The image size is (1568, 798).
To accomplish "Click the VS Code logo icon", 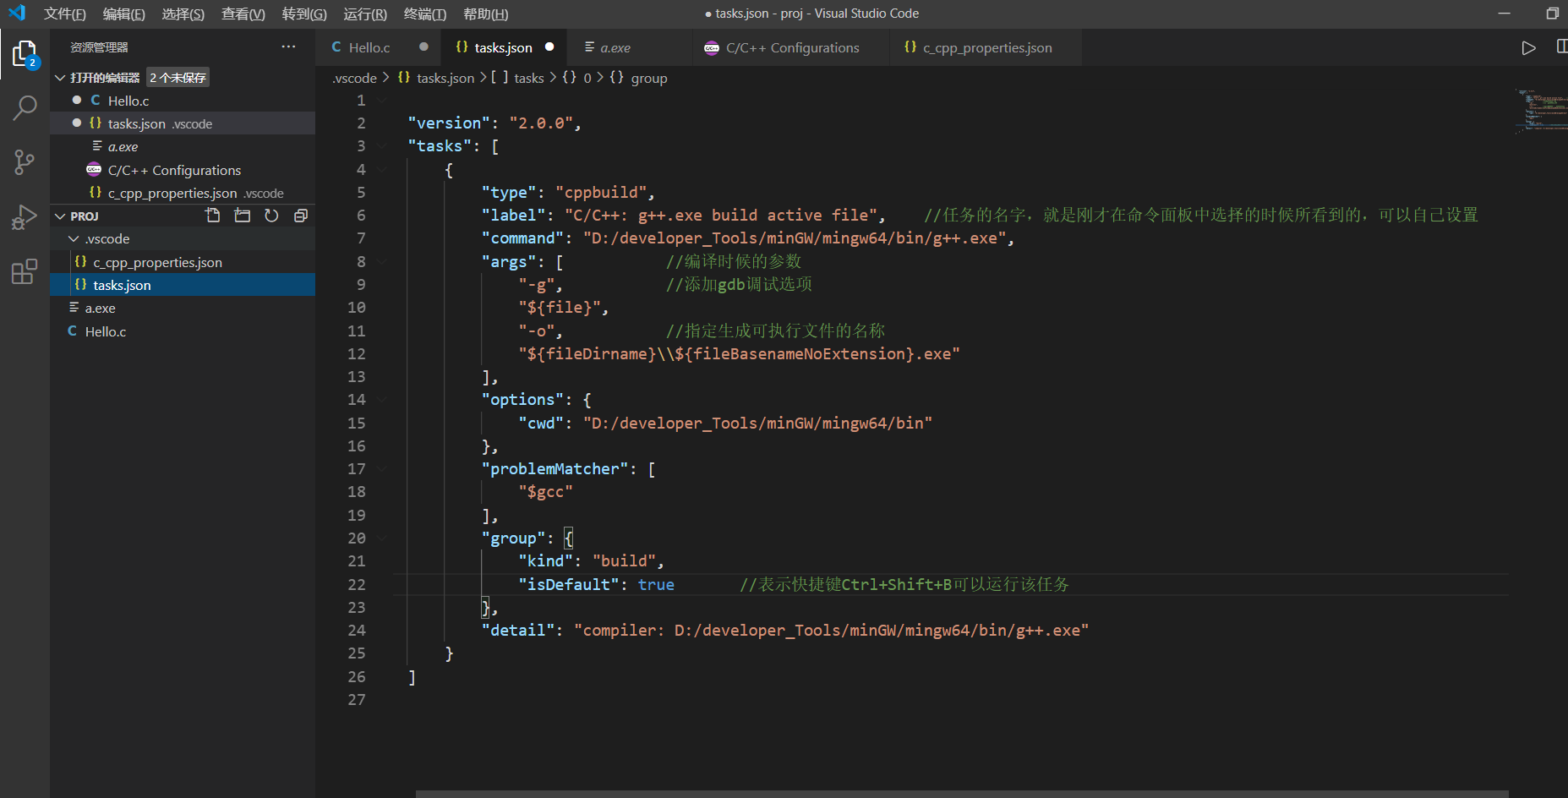I will pyautogui.click(x=17, y=13).
